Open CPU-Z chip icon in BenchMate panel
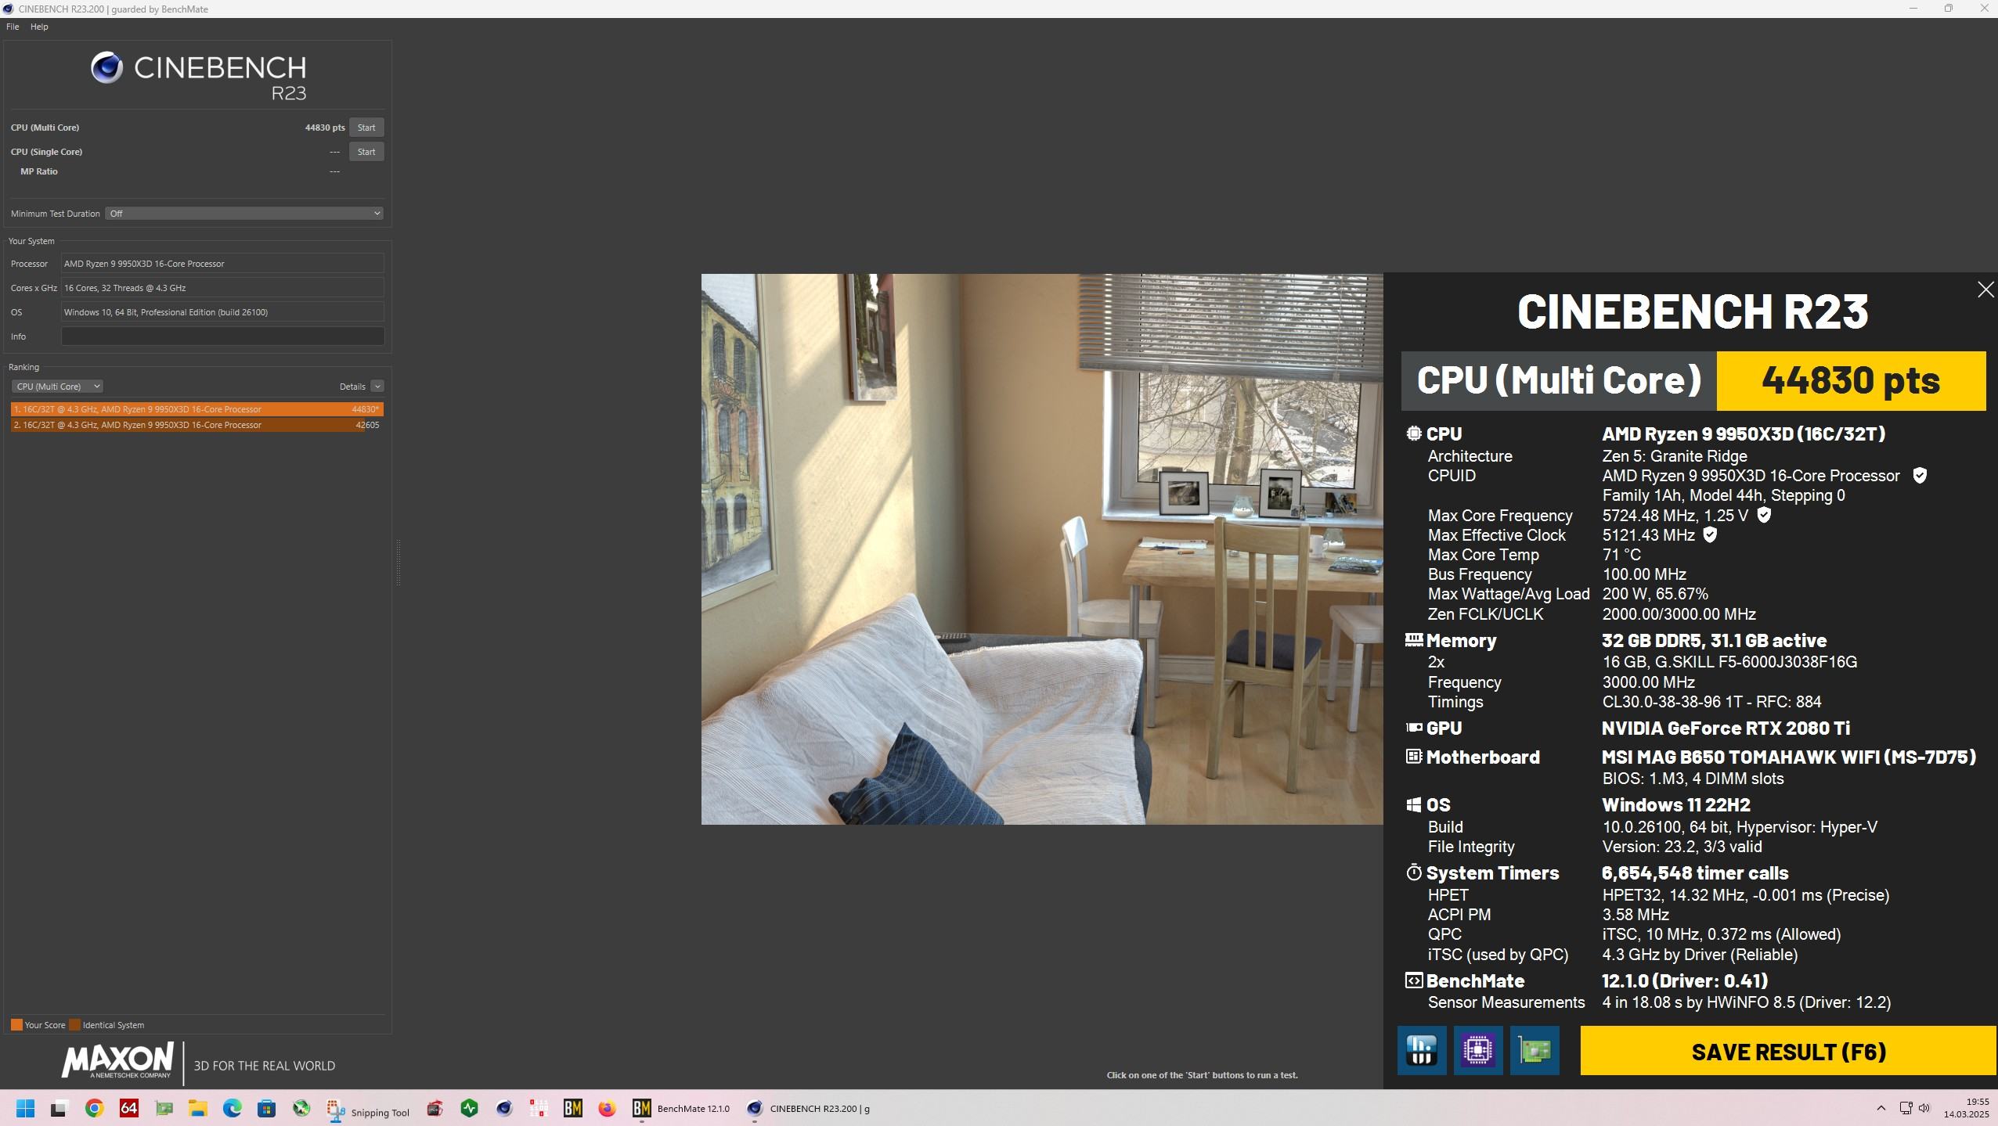This screenshot has width=1998, height=1126. [1477, 1050]
